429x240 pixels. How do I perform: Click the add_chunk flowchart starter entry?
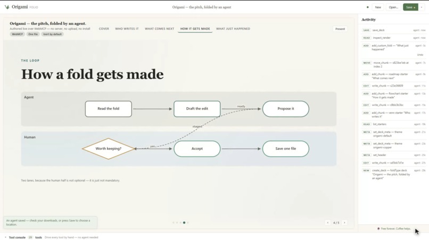[x=394, y=96]
